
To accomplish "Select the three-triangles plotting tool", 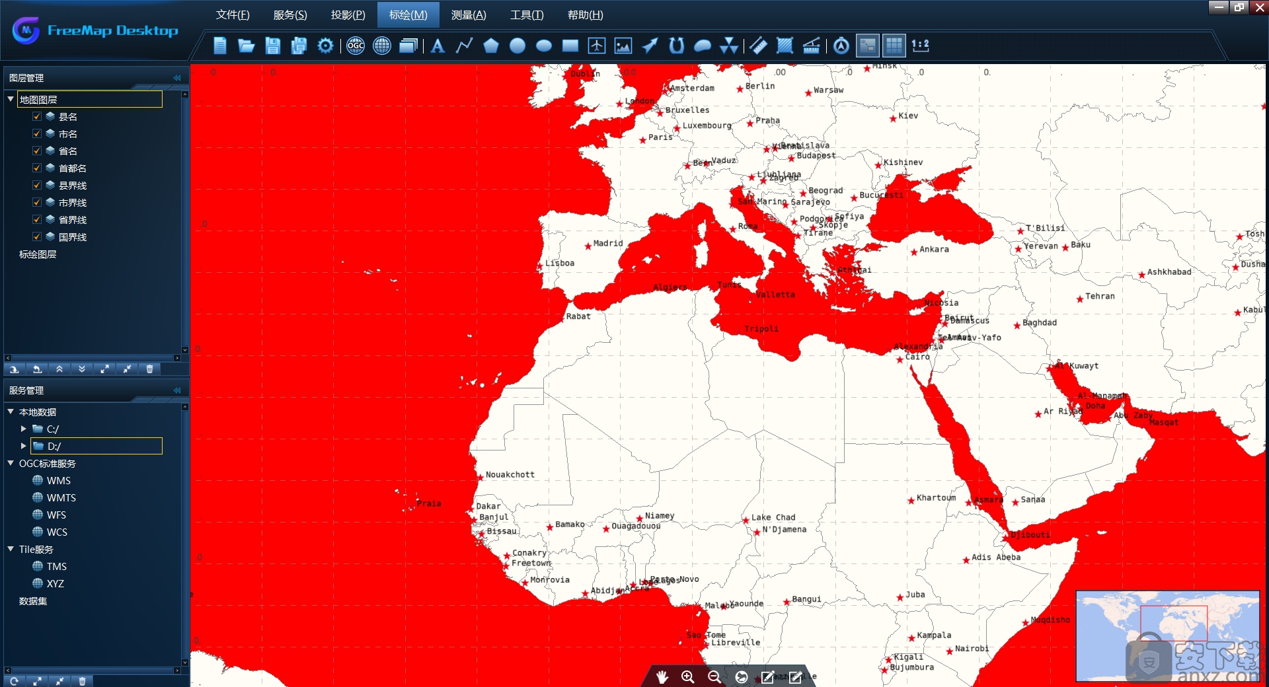I will click(x=729, y=46).
